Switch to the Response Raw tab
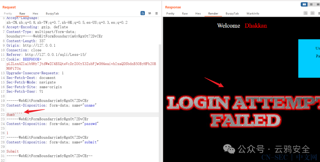320x162 pixels. point(185,14)
